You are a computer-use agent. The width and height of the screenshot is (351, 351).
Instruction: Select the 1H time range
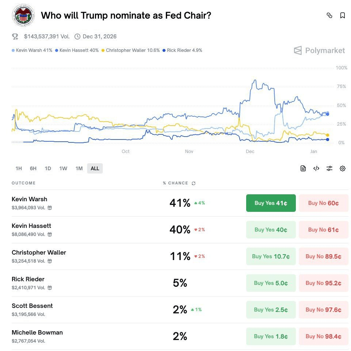point(19,168)
